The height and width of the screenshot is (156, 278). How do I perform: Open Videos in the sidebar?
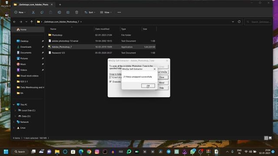23,70
